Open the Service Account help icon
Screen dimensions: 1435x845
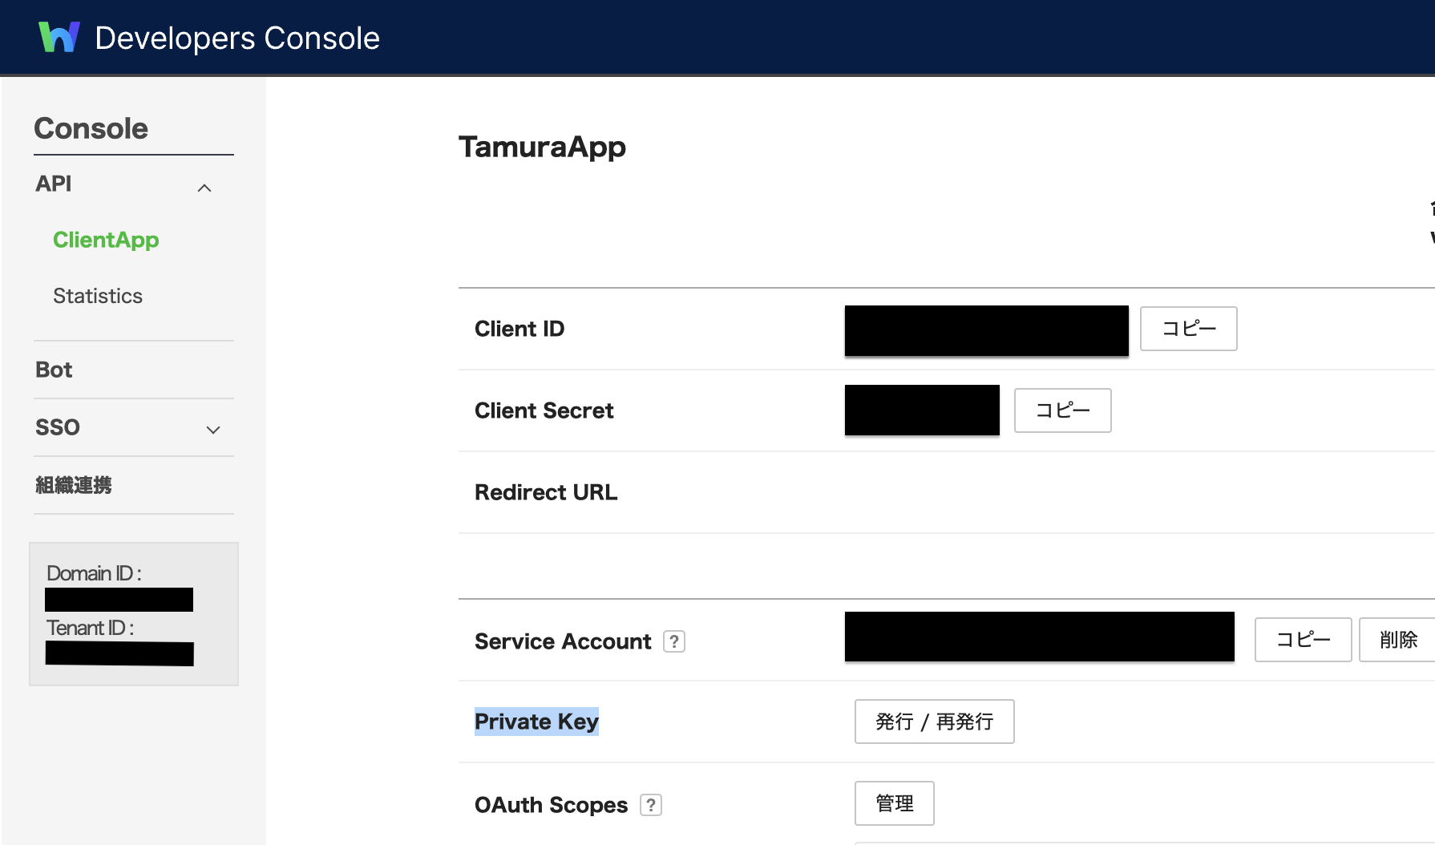(x=674, y=641)
